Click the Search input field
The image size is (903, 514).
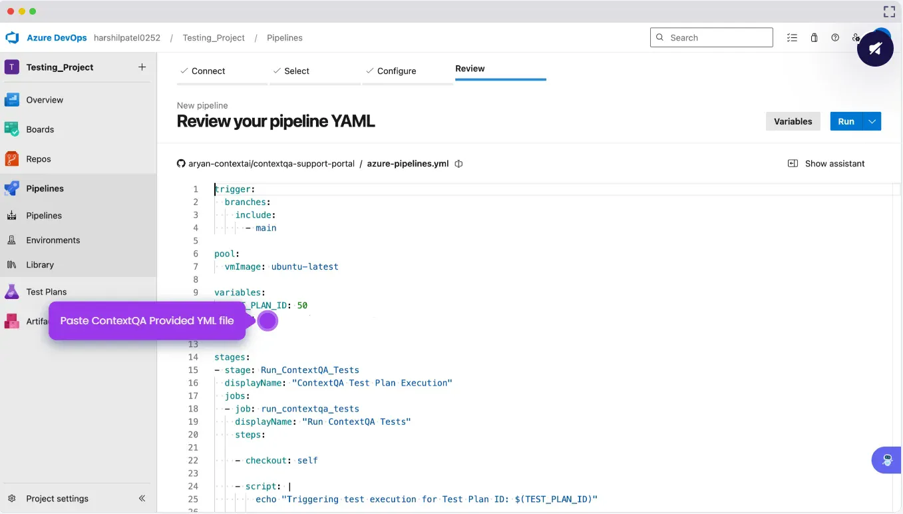point(717,38)
